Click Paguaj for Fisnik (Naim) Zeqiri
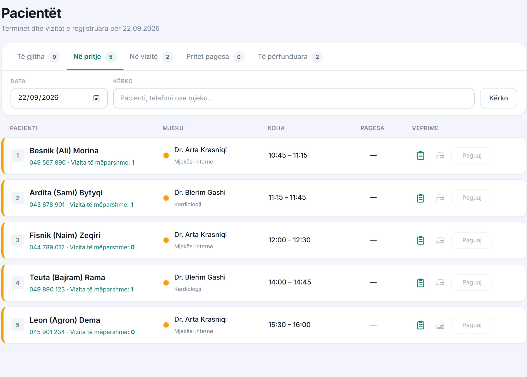 click(472, 240)
